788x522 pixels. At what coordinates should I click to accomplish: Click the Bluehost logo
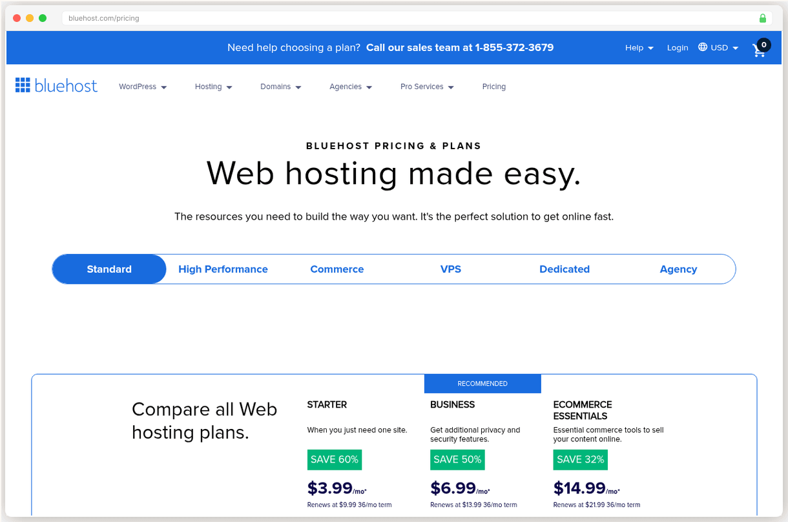point(56,85)
